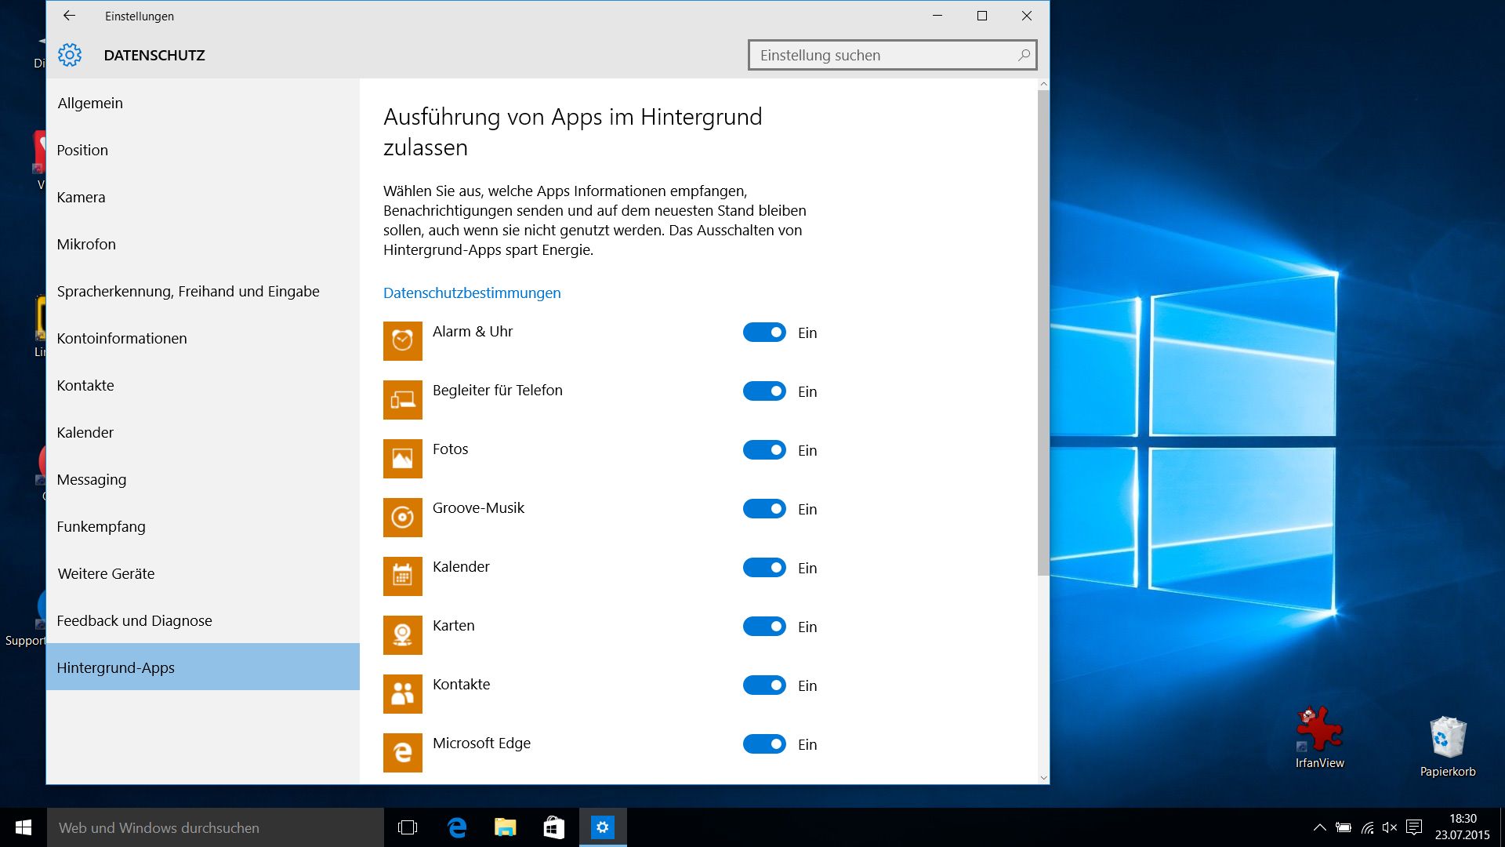Turn off the Kontakte background switch
1505x847 pixels.
pos(764,685)
